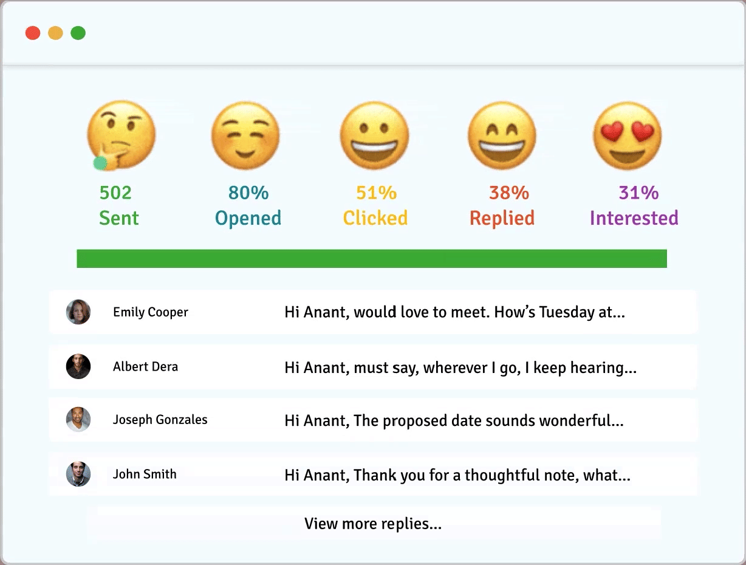Click the green progress bar
Viewport: 746px width, 565px height.
pyautogui.click(x=372, y=258)
